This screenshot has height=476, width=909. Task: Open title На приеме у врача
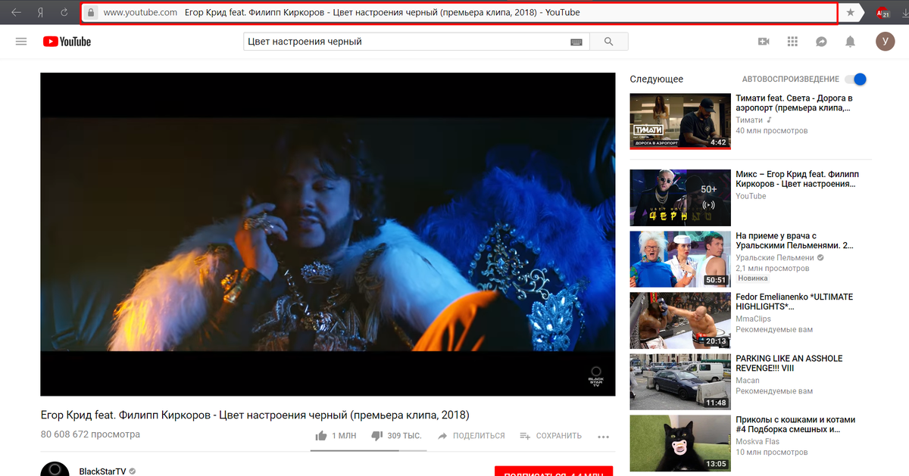point(795,241)
